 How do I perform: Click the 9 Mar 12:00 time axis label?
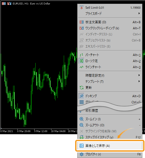(41, 131)
